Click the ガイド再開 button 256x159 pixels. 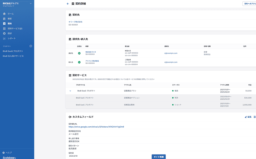[159, 157]
